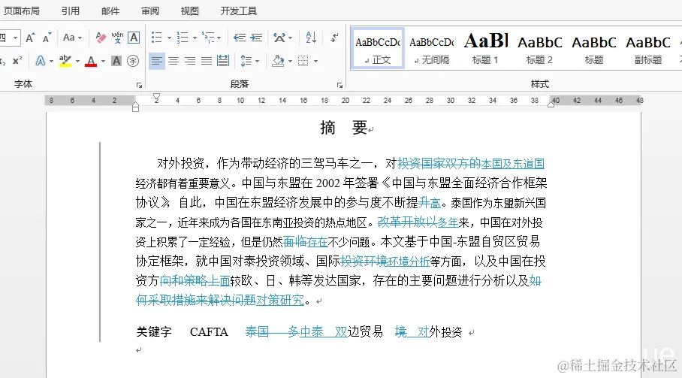Click the shrink font size icon
This screenshot has height=378, width=682.
pyautogui.click(x=47, y=38)
